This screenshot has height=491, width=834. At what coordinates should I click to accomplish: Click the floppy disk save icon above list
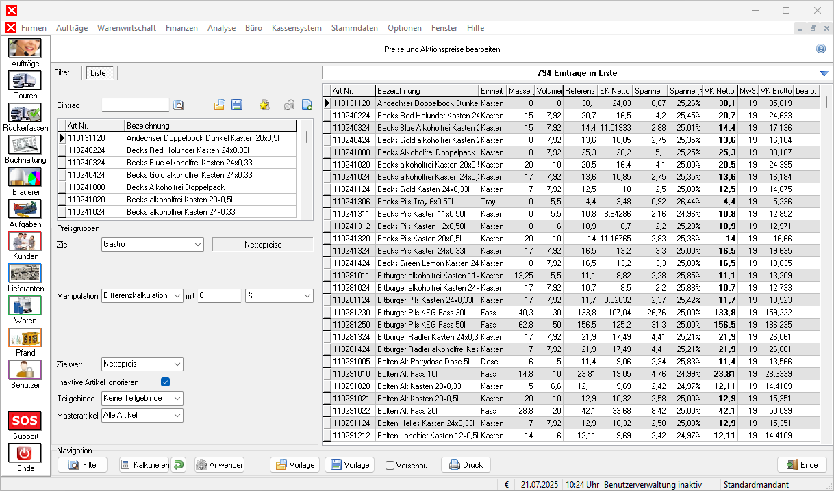(x=237, y=105)
